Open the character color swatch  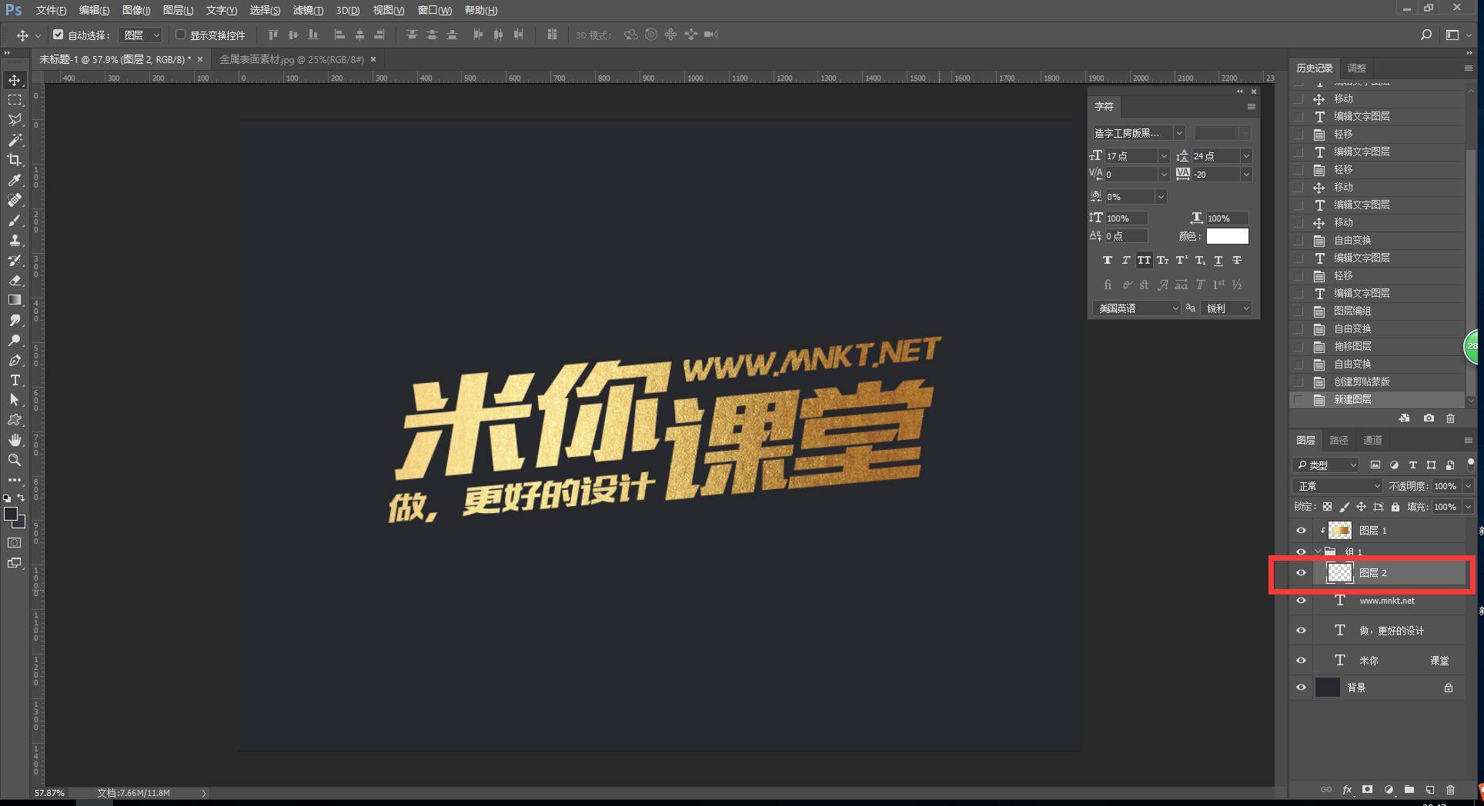click(x=1228, y=236)
